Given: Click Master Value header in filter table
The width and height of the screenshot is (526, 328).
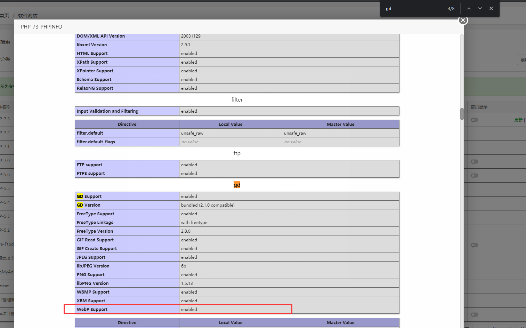Looking at the screenshot, I should point(340,125).
